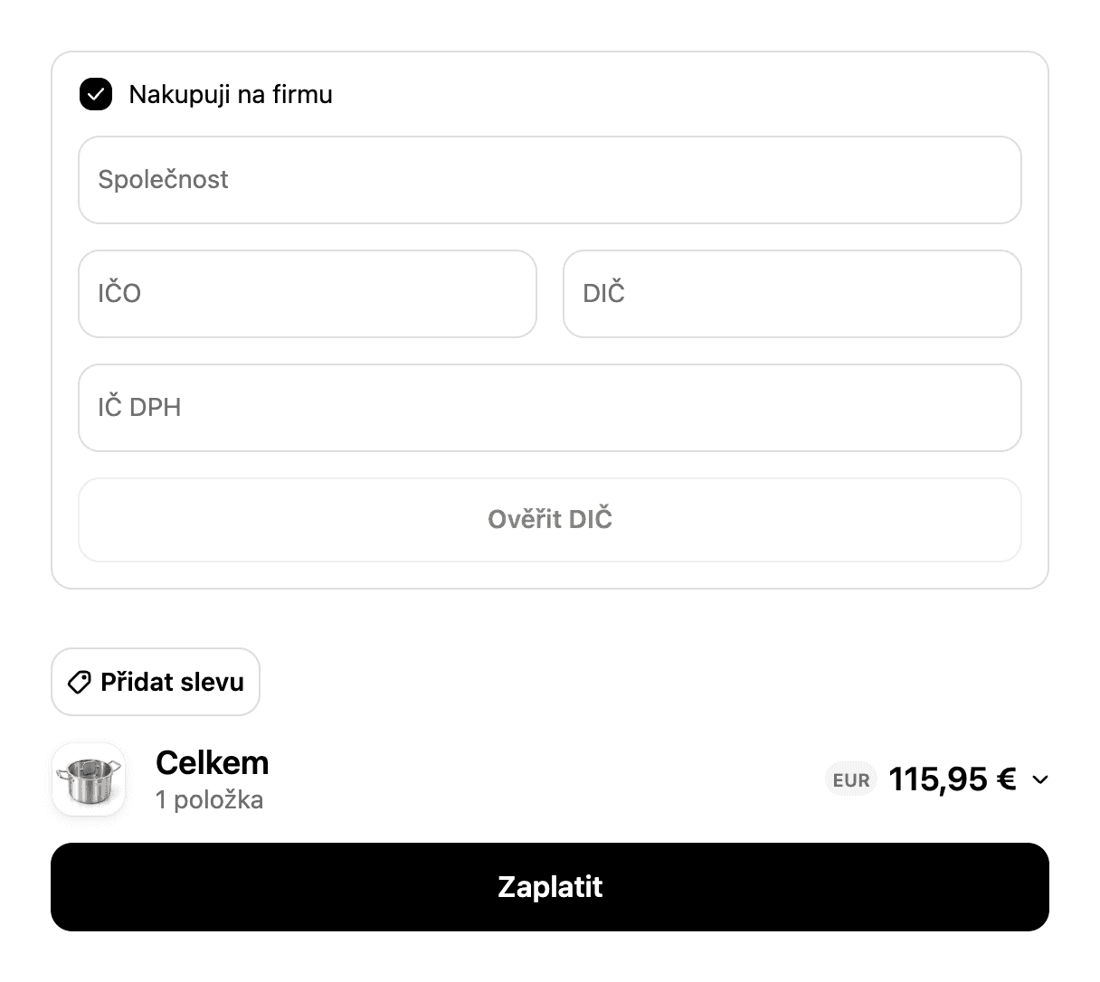Click the discount tag icon

80,682
